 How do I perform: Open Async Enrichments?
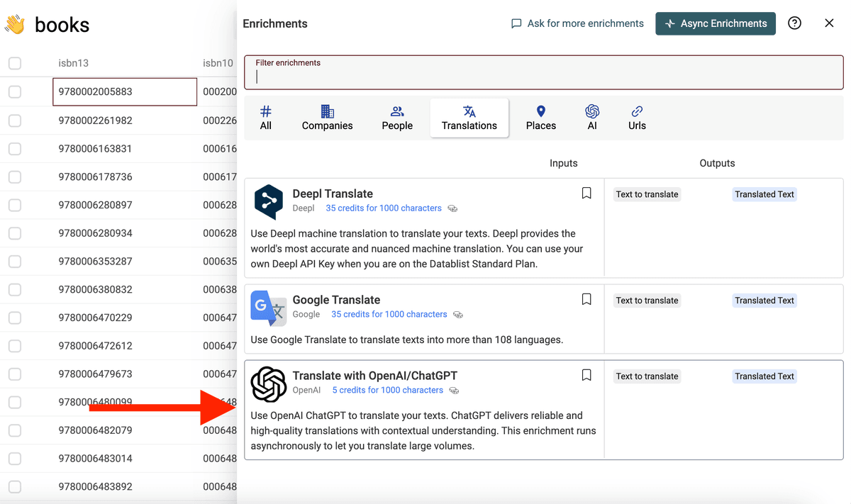[716, 23]
